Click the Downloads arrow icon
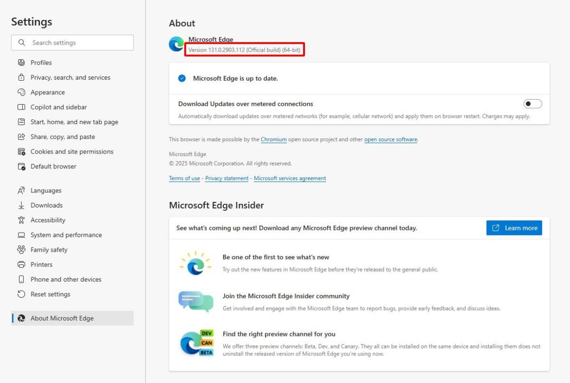 [21, 205]
